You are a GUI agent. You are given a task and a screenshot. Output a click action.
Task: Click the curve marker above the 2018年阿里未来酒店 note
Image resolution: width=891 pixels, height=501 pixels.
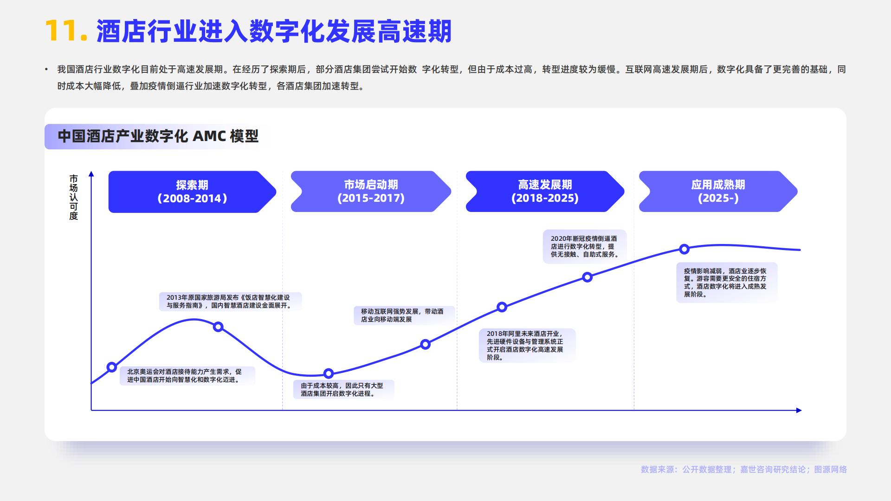coord(502,307)
